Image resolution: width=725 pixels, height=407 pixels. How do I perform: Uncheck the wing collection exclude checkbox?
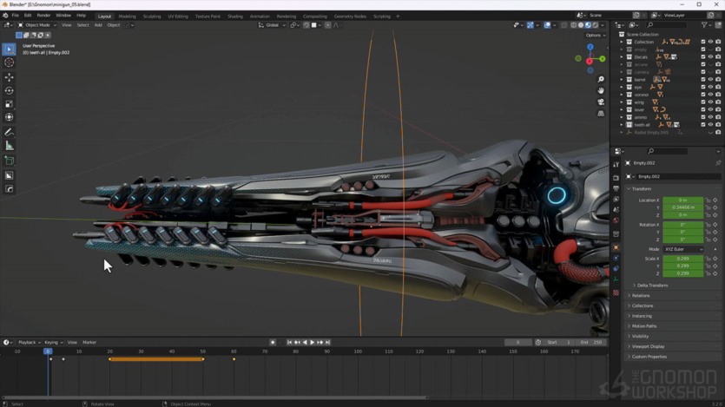point(703,102)
